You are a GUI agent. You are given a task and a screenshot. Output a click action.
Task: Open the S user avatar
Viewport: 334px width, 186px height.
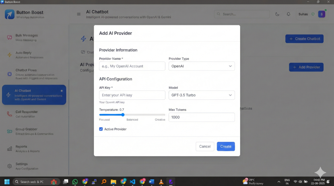(322, 14)
